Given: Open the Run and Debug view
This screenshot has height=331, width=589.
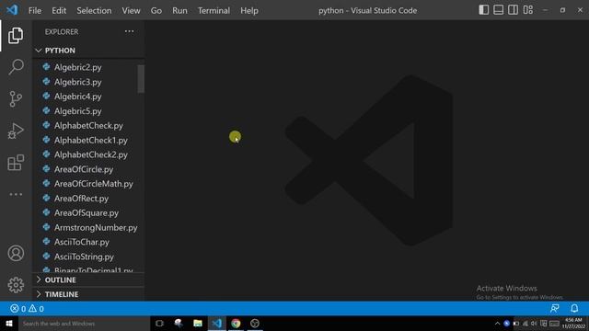Looking at the screenshot, I should pos(16,131).
